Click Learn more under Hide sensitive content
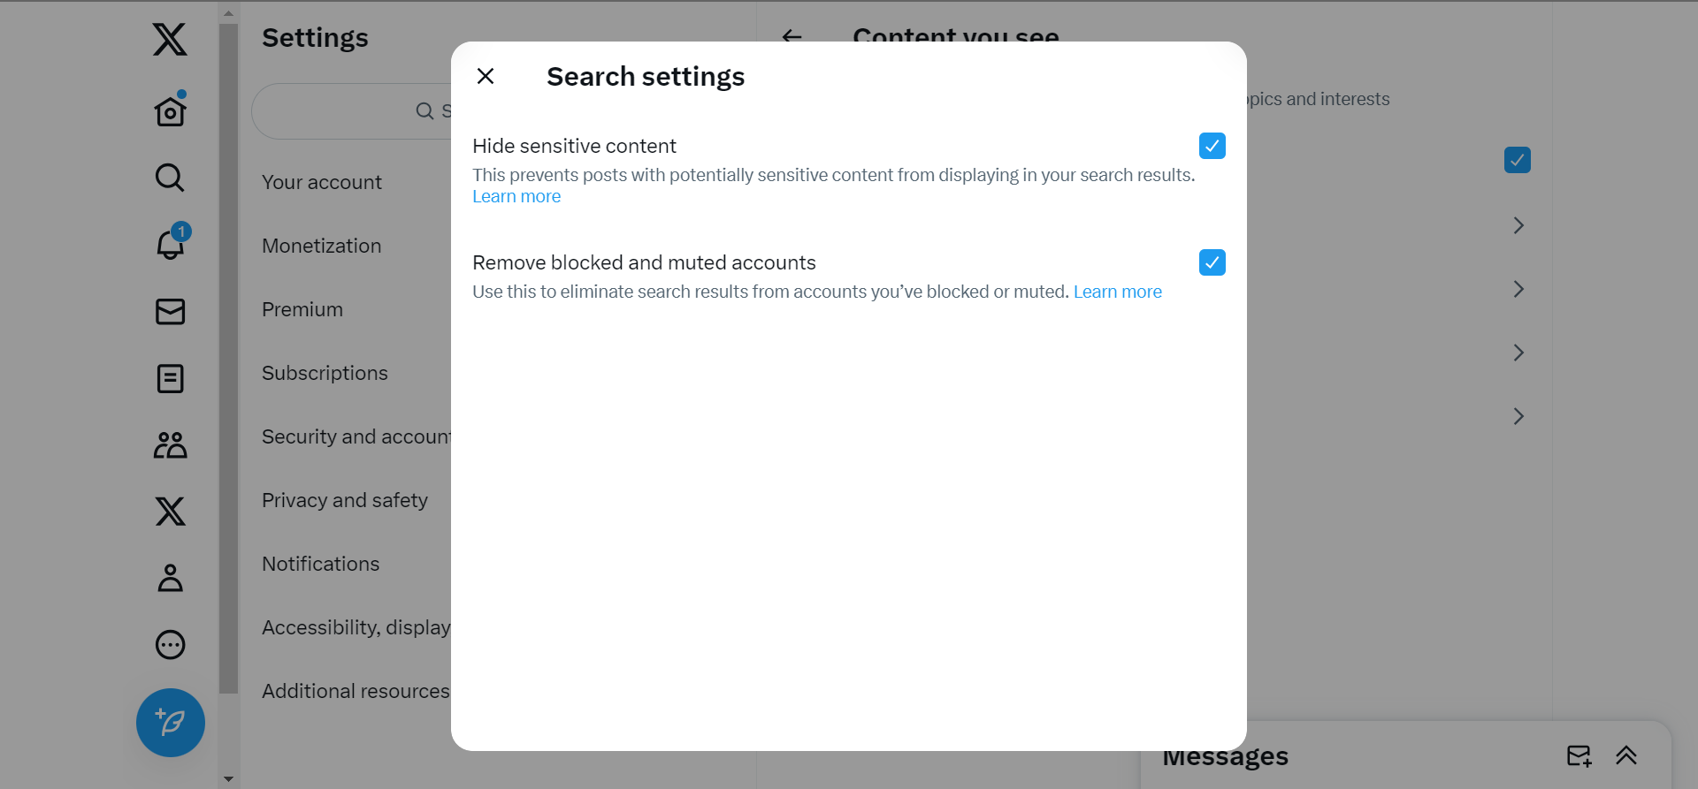 tap(516, 196)
